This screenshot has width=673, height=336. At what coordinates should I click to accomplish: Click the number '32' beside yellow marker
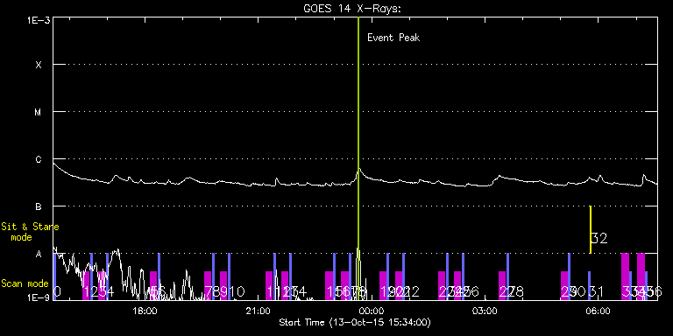tap(599, 238)
